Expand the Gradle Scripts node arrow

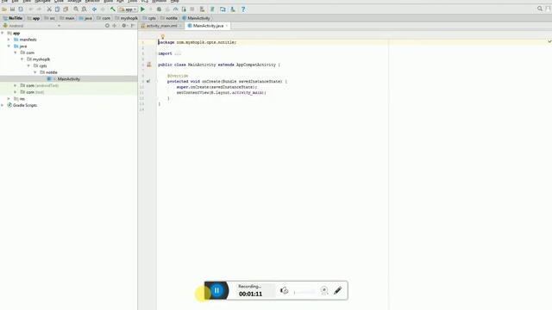[3, 105]
